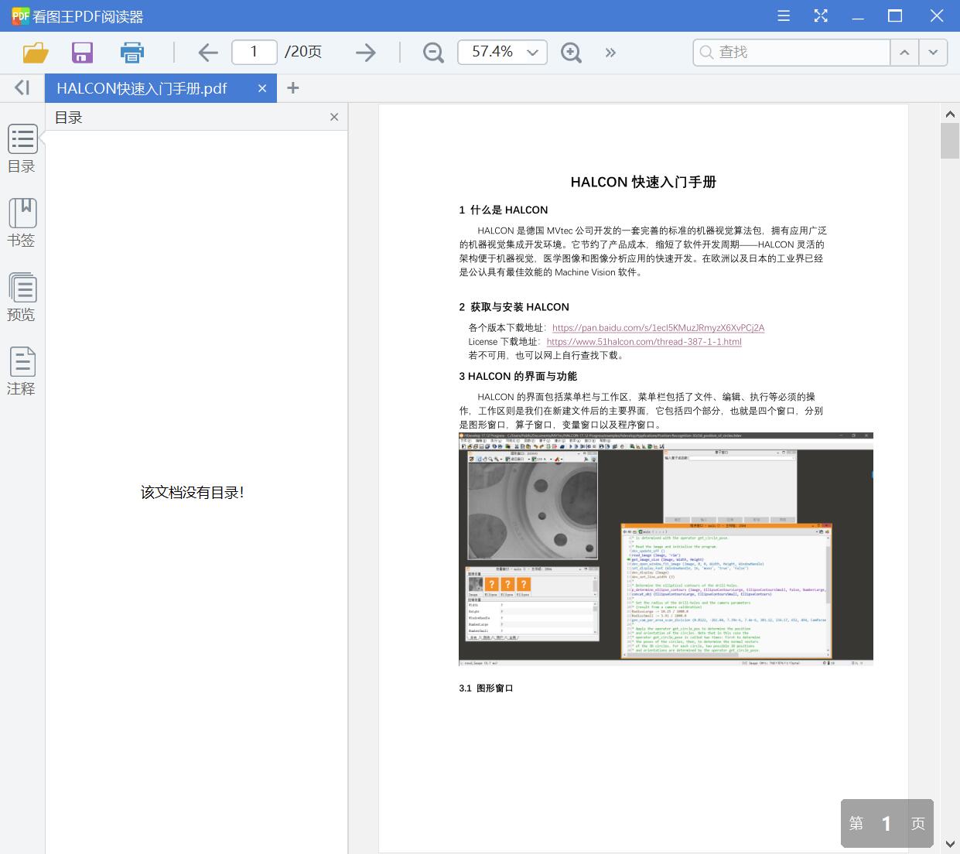Click heading 3 HALCON 的界面与功能
The width and height of the screenshot is (960, 854).
pyautogui.click(x=518, y=377)
